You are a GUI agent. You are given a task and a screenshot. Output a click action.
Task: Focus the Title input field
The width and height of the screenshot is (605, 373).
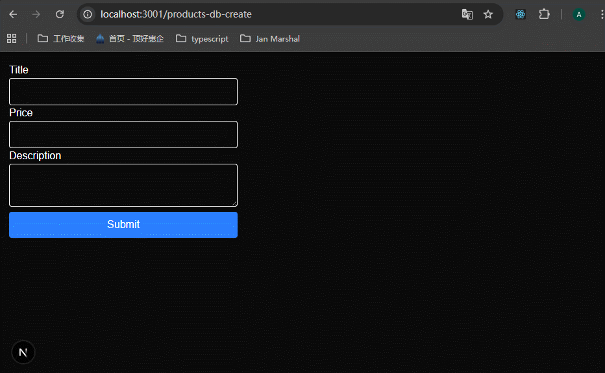tap(123, 92)
